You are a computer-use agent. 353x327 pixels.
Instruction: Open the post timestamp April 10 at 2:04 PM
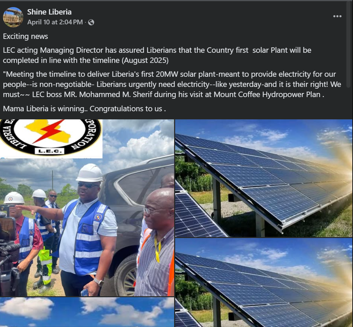tap(55, 22)
